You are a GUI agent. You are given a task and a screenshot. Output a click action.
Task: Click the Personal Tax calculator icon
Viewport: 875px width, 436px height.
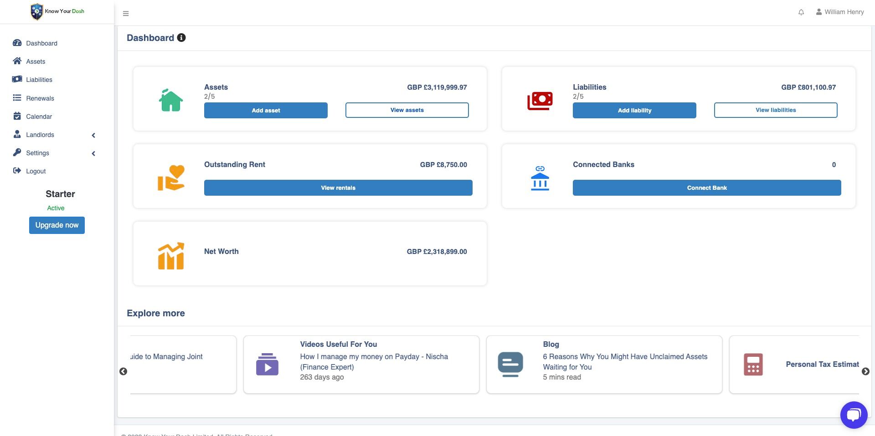tap(753, 365)
